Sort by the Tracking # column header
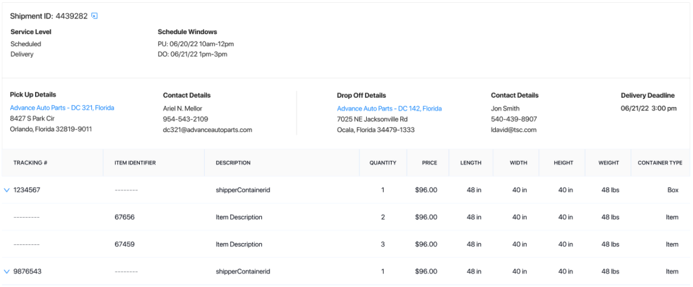This screenshot has height=287, width=693. coord(30,163)
